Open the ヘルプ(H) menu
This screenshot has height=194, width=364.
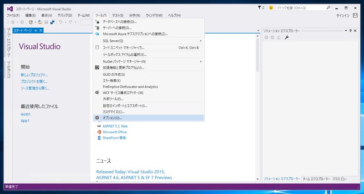tap(174, 15)
